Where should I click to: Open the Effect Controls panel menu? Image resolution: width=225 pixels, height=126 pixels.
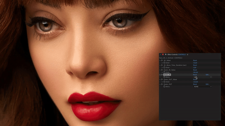click(x=187, y=55)
